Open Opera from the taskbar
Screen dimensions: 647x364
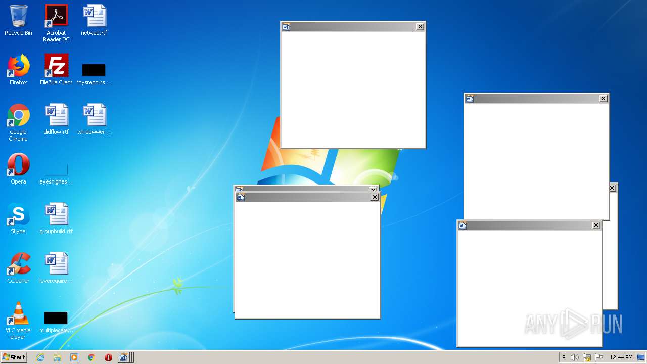[x=108, y=357]
